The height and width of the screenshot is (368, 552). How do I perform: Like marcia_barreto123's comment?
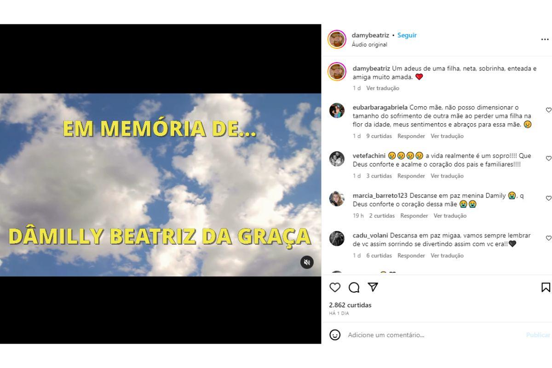pos(548,198)
